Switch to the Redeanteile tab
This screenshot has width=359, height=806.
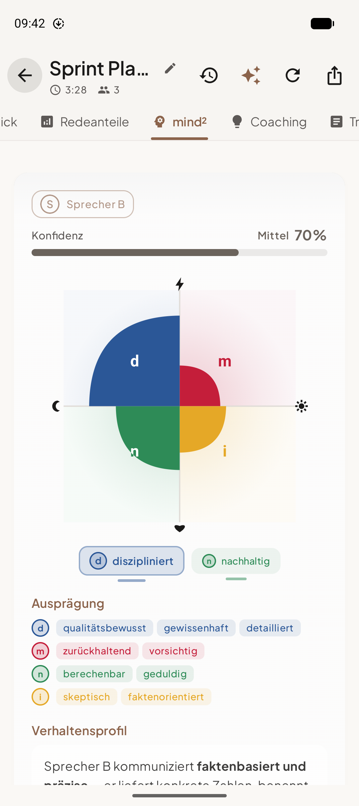(x=85, y=122)
